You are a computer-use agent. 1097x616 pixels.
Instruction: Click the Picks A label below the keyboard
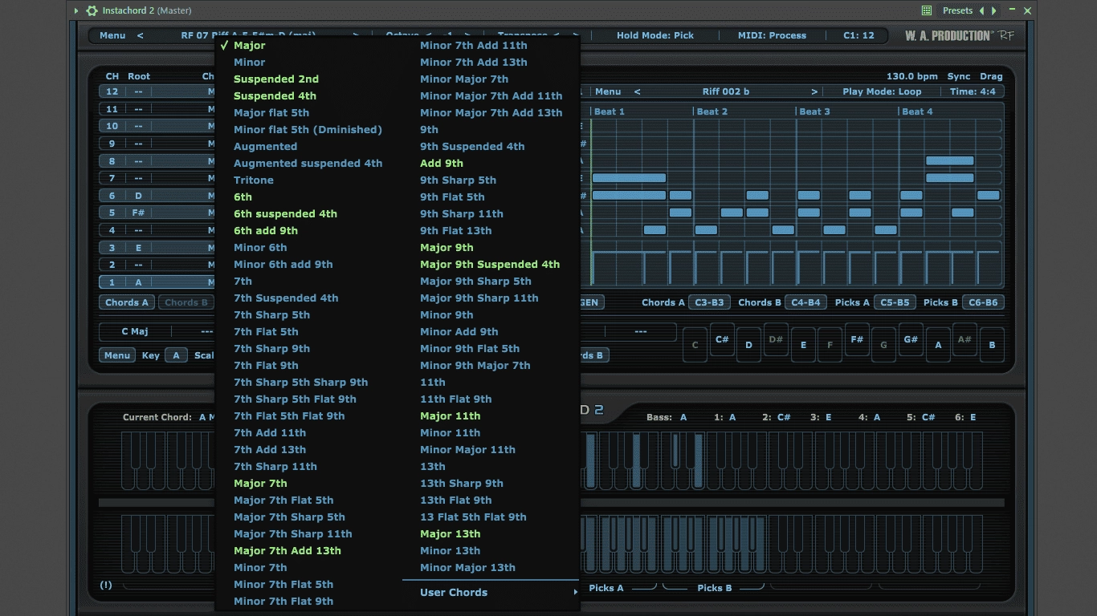pos(606,588)
